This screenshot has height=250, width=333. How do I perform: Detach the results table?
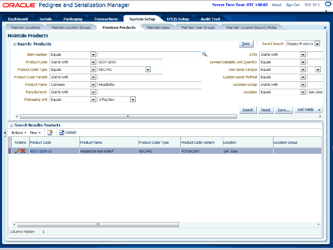(68, 132)
